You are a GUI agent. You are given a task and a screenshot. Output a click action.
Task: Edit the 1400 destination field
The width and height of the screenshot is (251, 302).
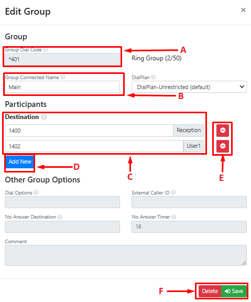[x=89, y=131]
